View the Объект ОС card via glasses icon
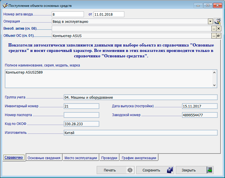The width and height of the screenshot is (225, 178). pos(218,36)
